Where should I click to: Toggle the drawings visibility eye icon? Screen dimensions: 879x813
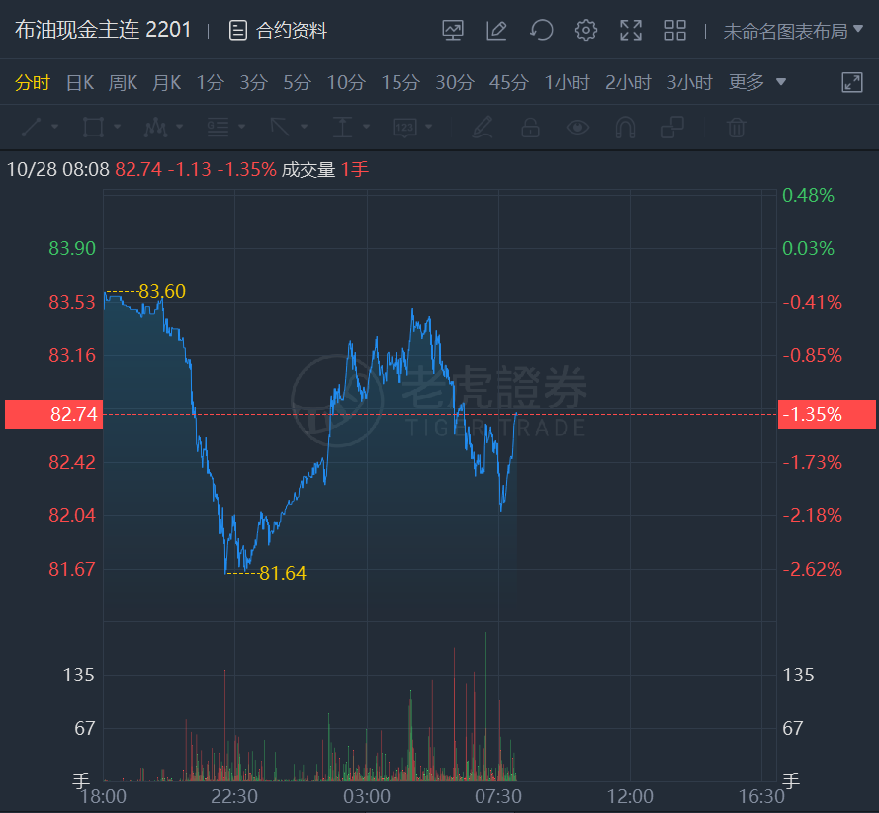click(577, 127)
